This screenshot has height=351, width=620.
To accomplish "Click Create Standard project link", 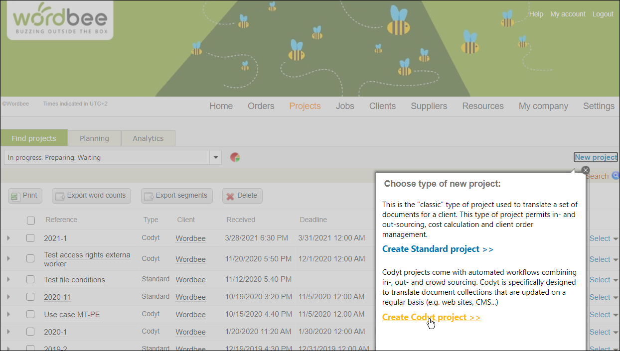I will (x=437, y=249).
